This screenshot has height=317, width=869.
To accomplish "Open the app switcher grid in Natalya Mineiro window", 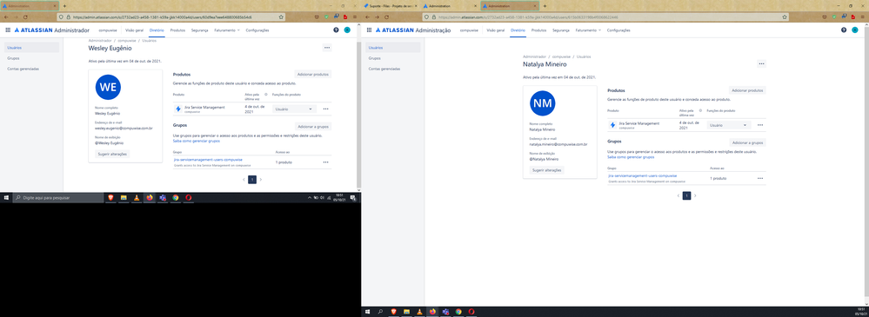I will pyautogui.click(x=369, y=30).
